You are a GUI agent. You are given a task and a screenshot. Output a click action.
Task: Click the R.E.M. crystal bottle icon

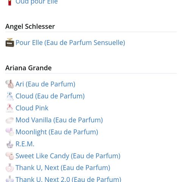10,144
